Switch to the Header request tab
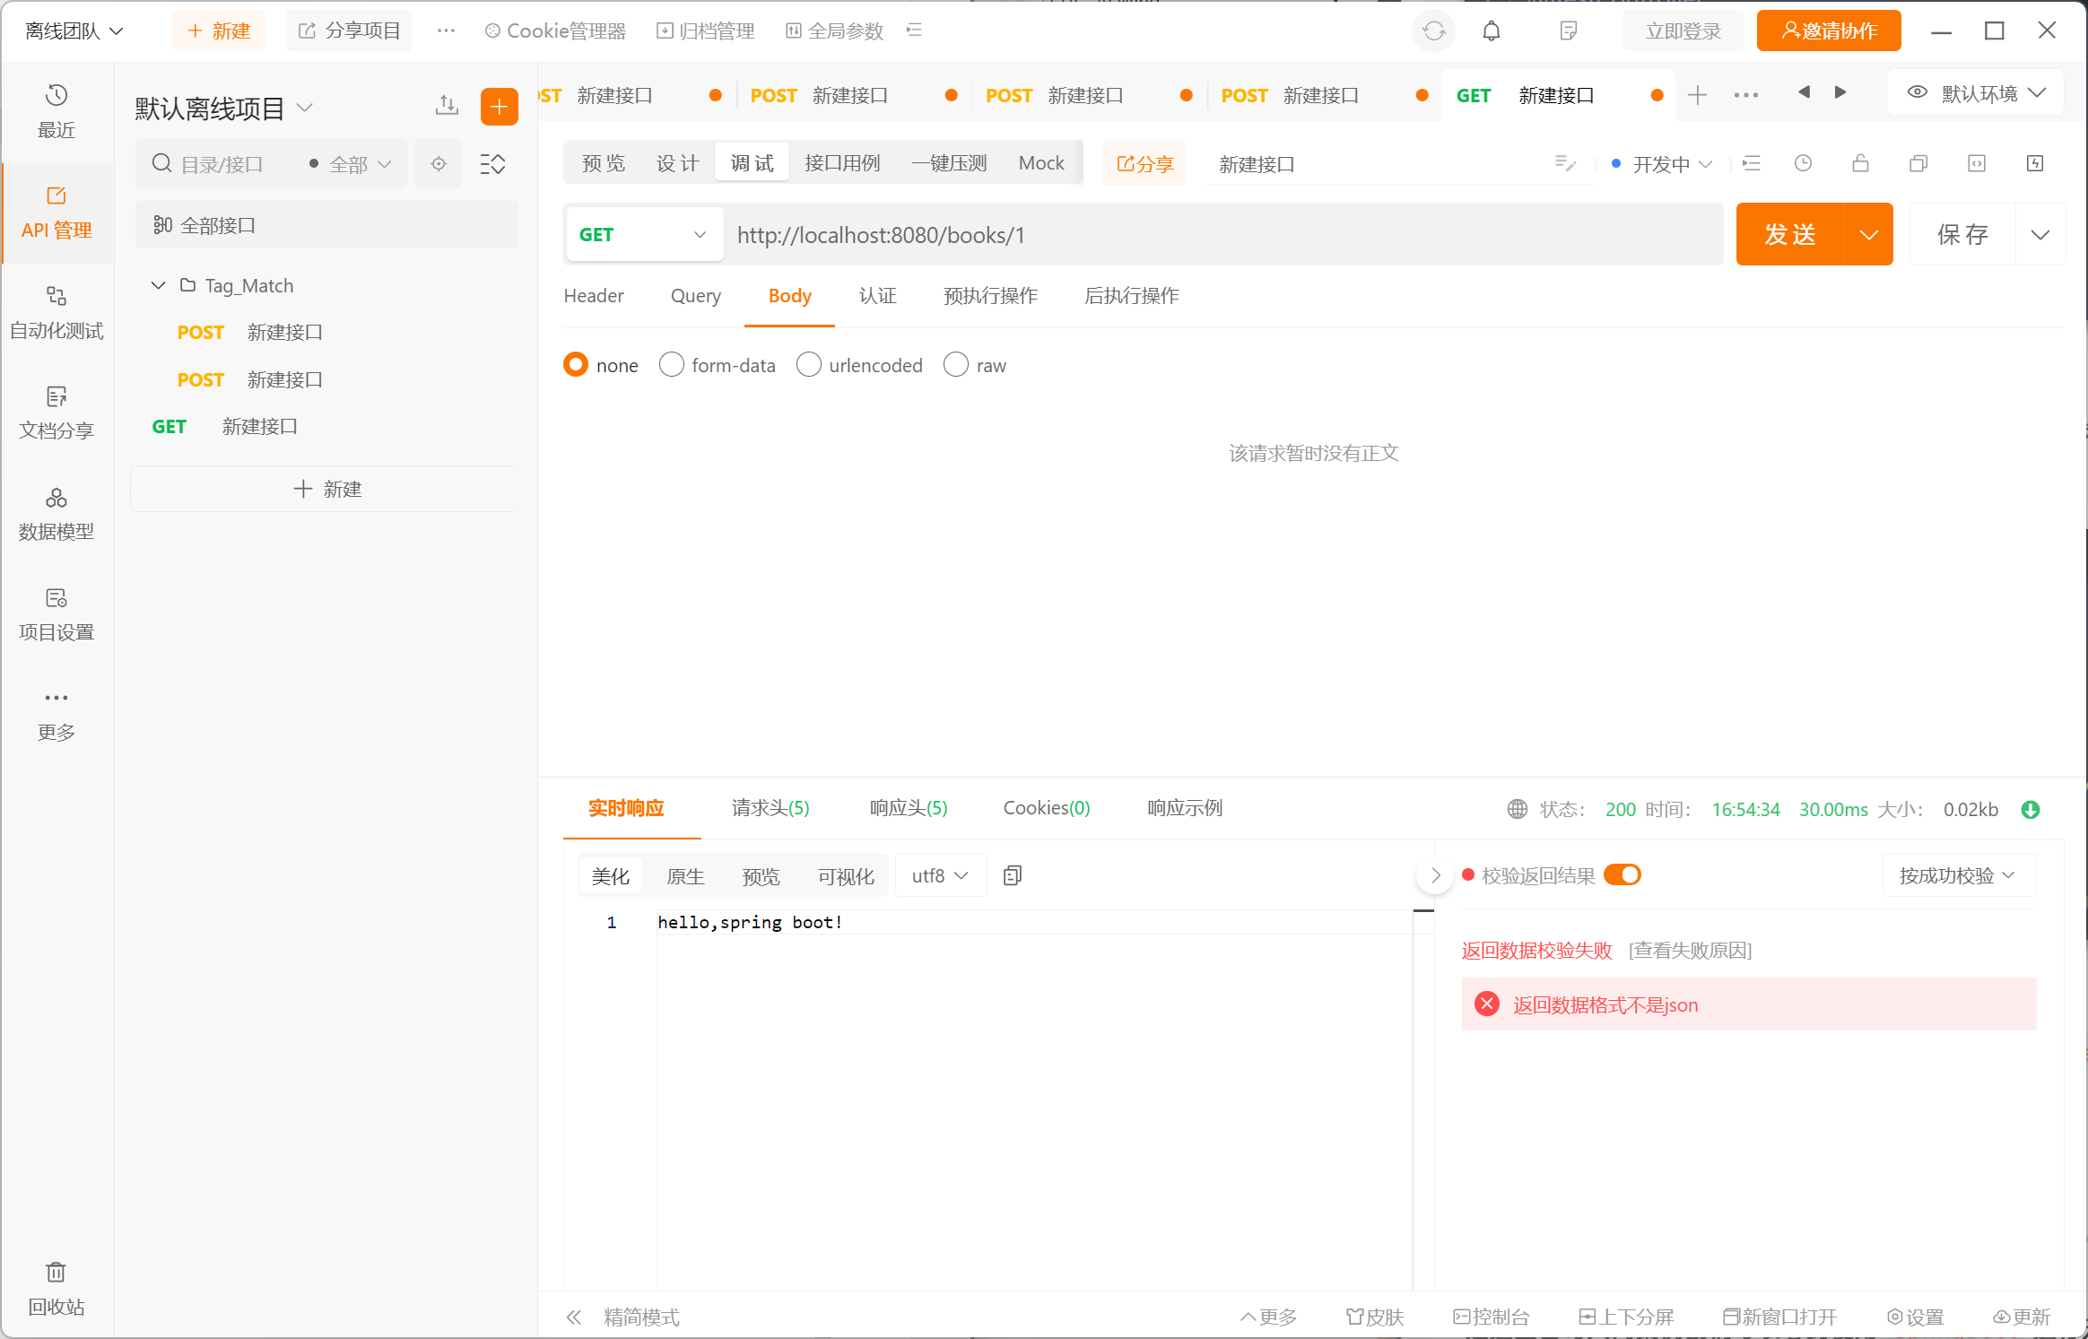This screenshot has height=1339, width=2088. pos(593,296)
